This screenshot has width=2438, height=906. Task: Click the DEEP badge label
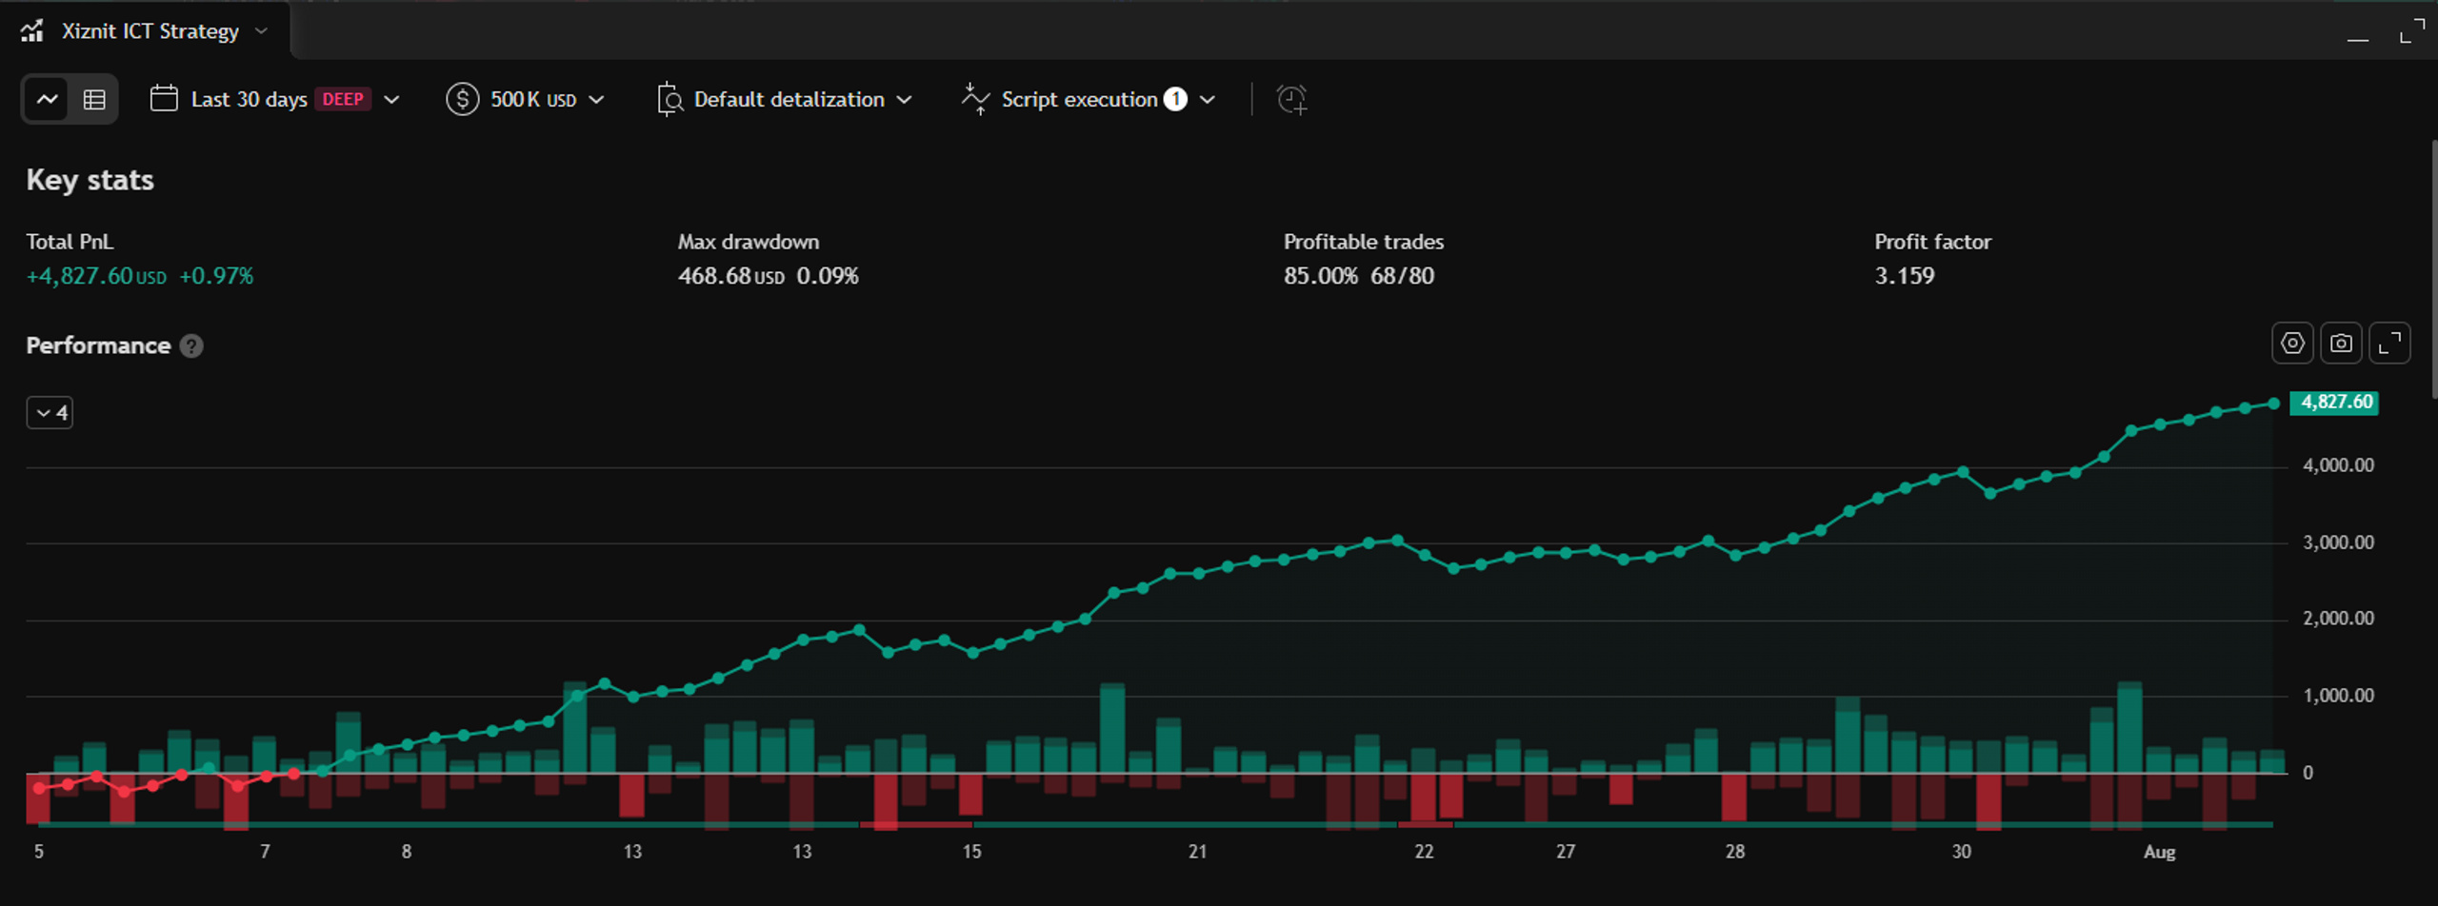[x=343, y=99]
